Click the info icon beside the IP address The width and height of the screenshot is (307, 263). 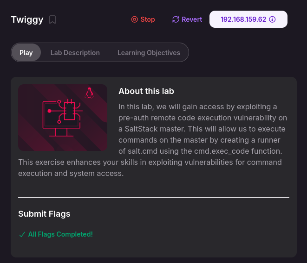click(273, 19)
